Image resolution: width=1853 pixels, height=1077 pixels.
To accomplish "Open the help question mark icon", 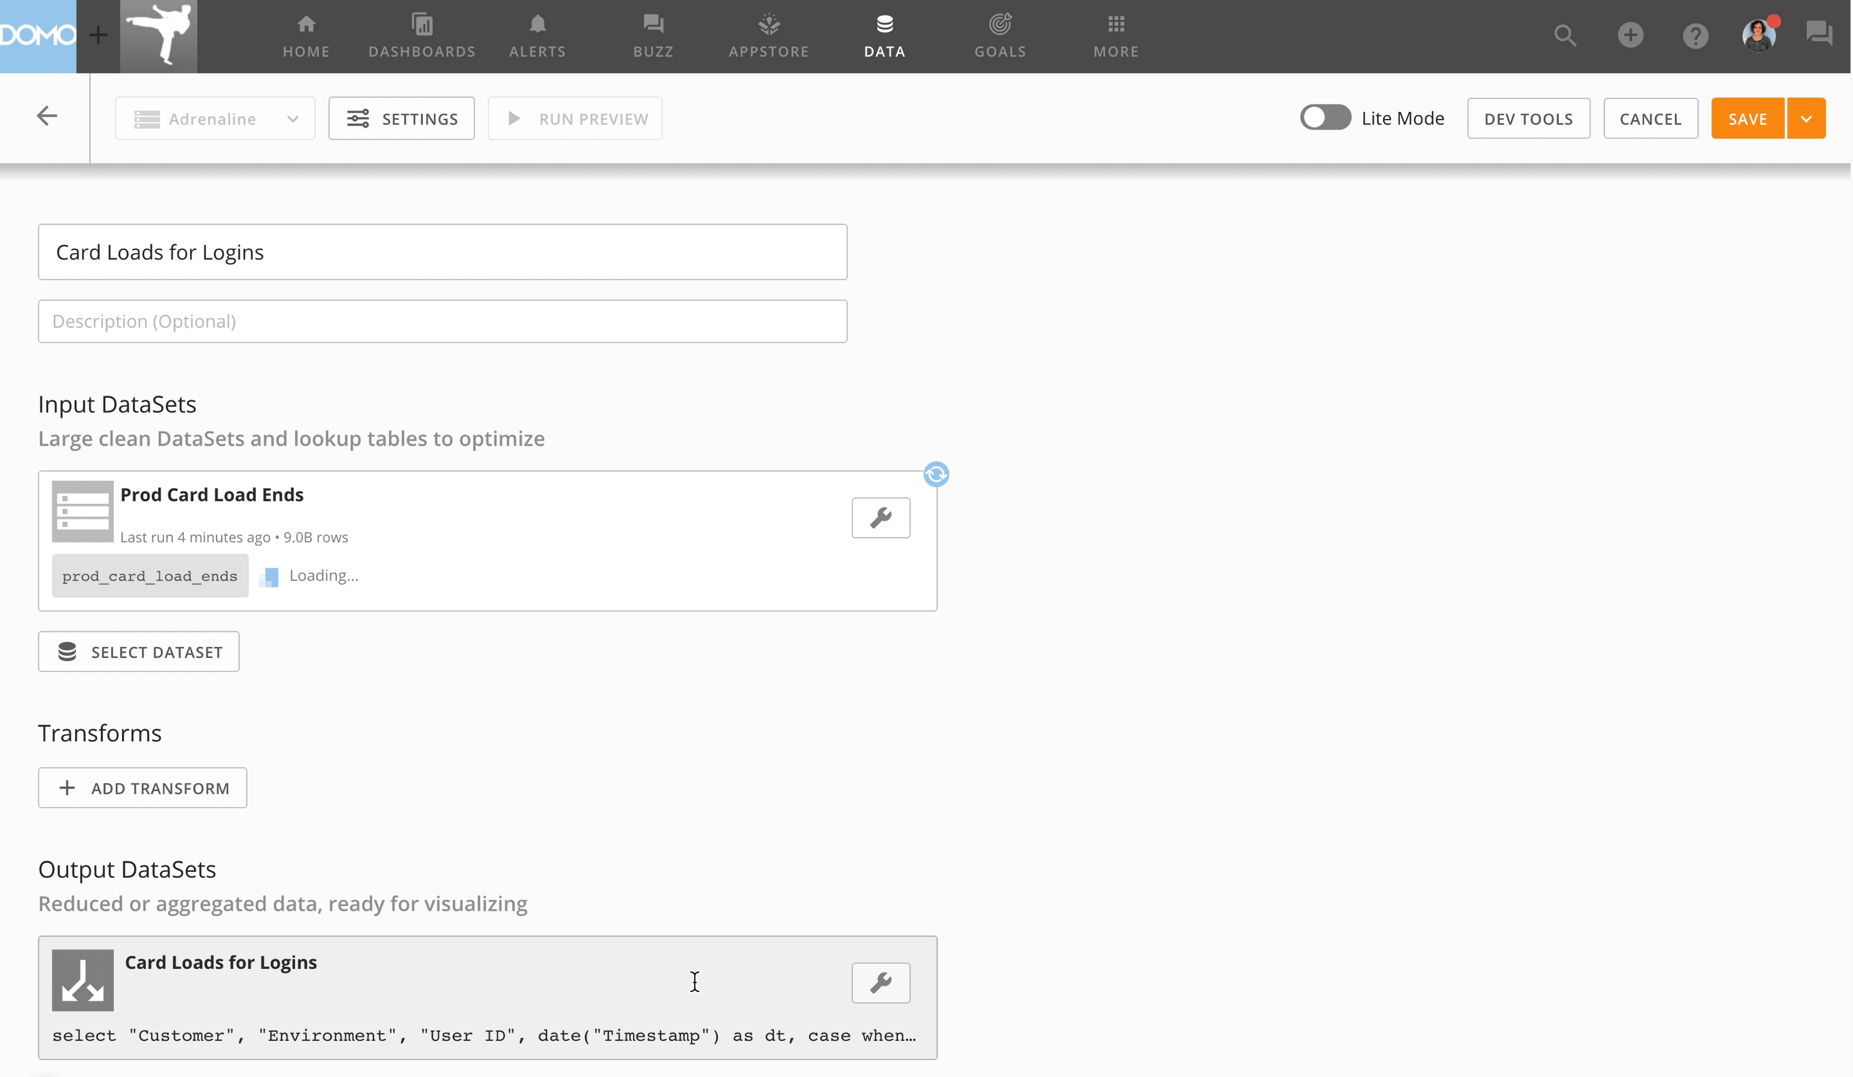I will pyautogui.click(x=1695, y=35).
